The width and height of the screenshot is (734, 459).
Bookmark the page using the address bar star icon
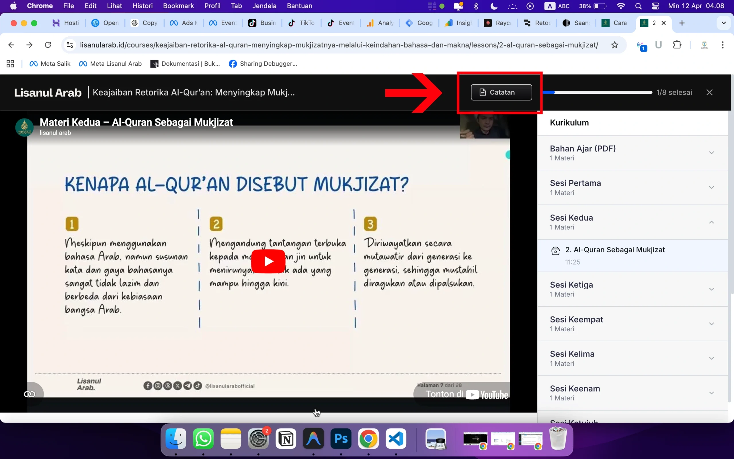614,45
